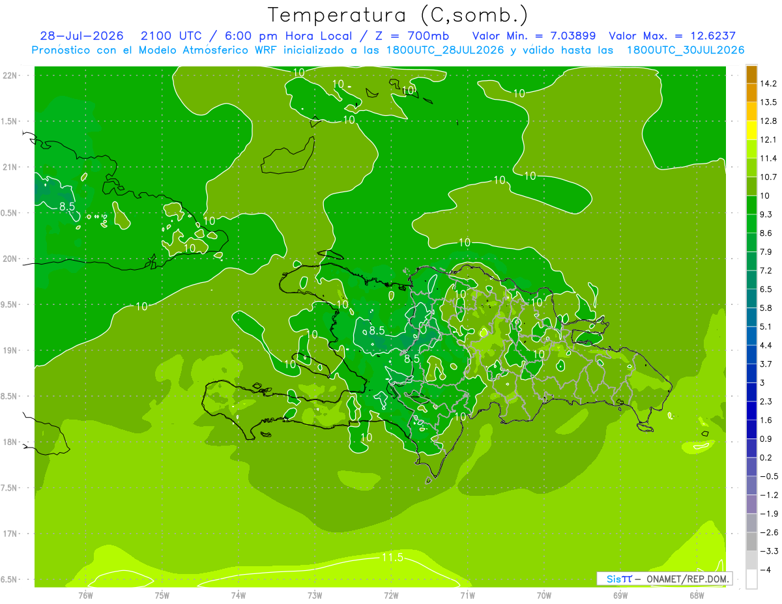Click legend value "12.1"

[768, 139]
